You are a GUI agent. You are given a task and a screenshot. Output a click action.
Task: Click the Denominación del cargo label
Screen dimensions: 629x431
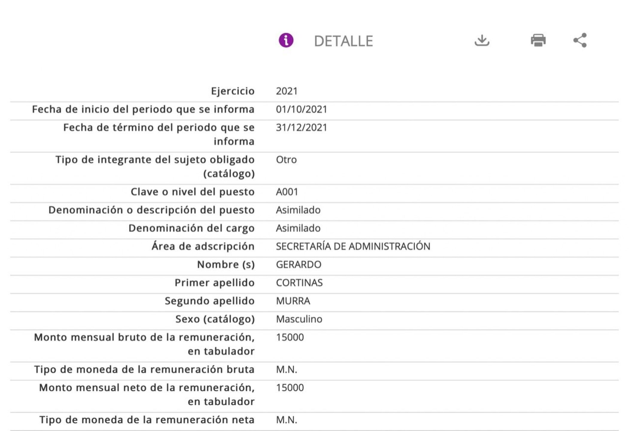point(192,228)
